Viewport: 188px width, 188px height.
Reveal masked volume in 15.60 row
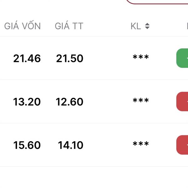[141, 144]
